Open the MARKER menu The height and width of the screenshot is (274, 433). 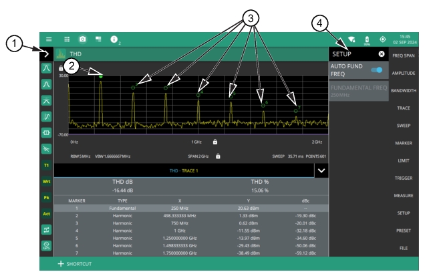(402, 142)
